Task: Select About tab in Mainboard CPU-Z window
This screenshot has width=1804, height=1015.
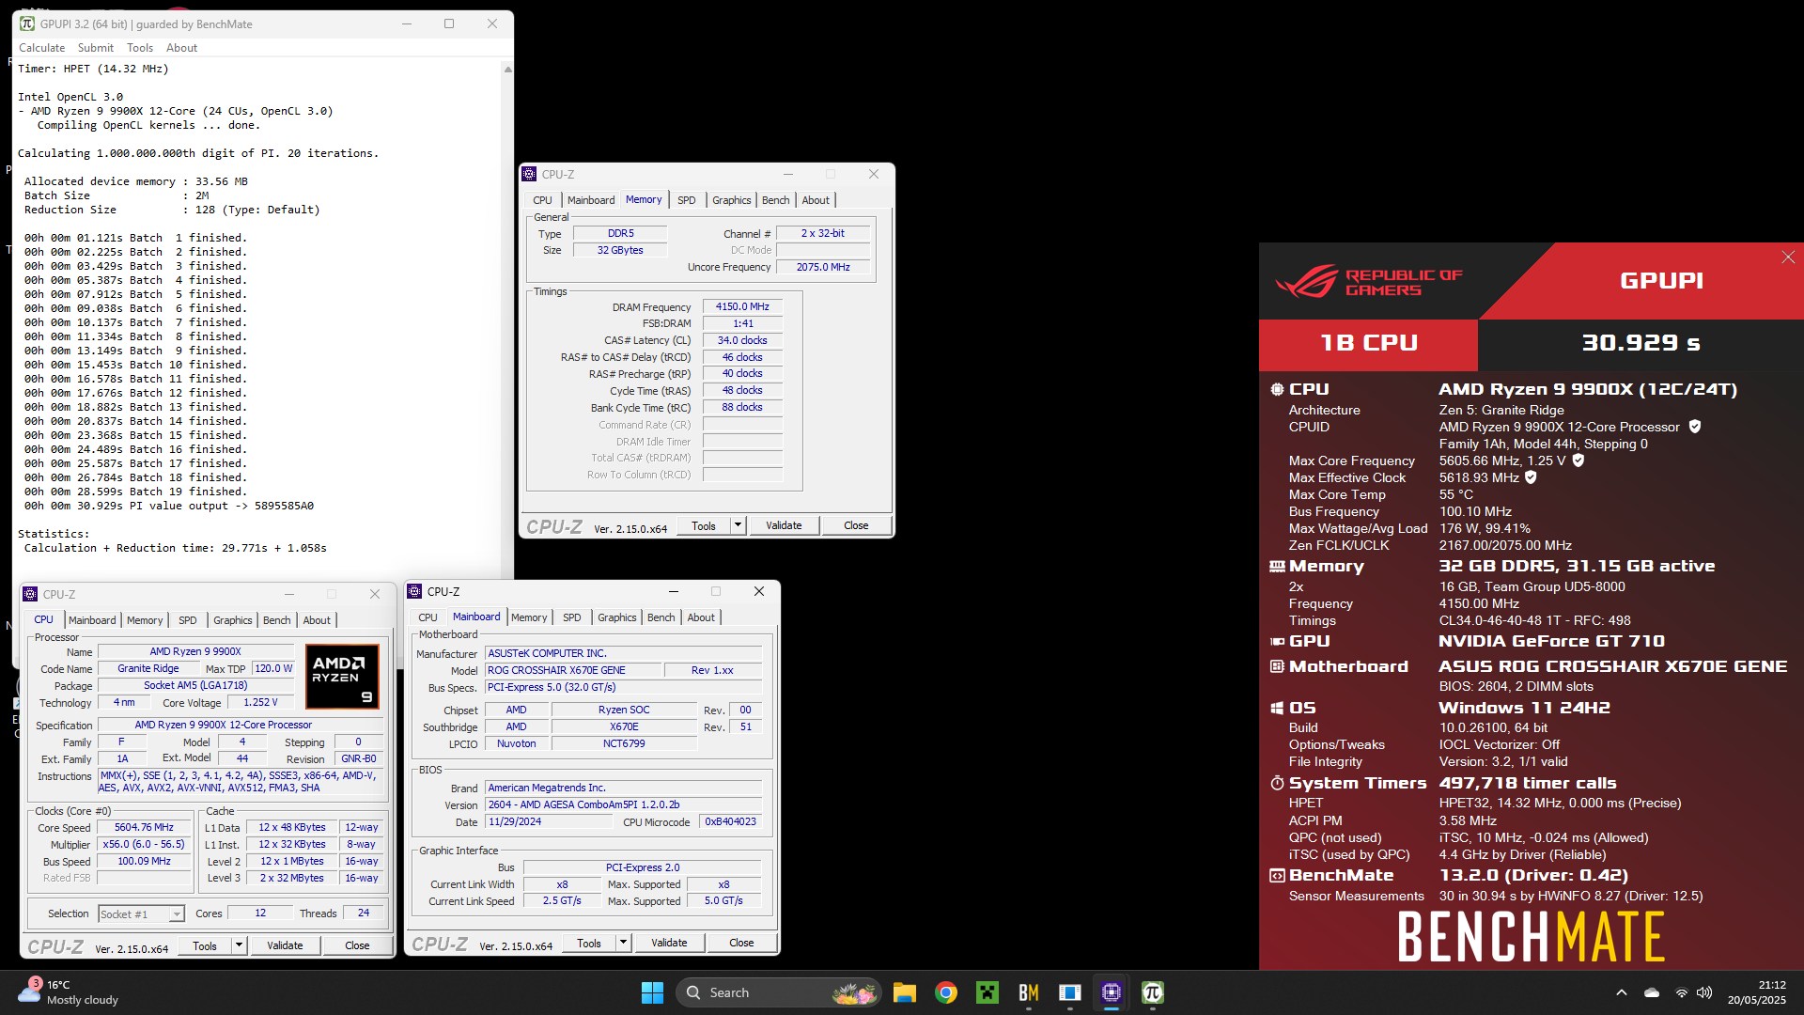Action: click(x=701, y=617)
